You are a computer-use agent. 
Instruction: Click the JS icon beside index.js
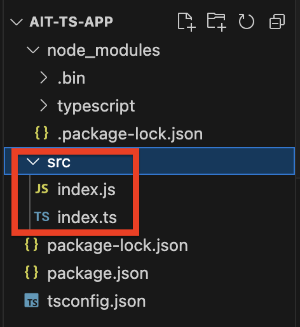click(x=42, y=189)
